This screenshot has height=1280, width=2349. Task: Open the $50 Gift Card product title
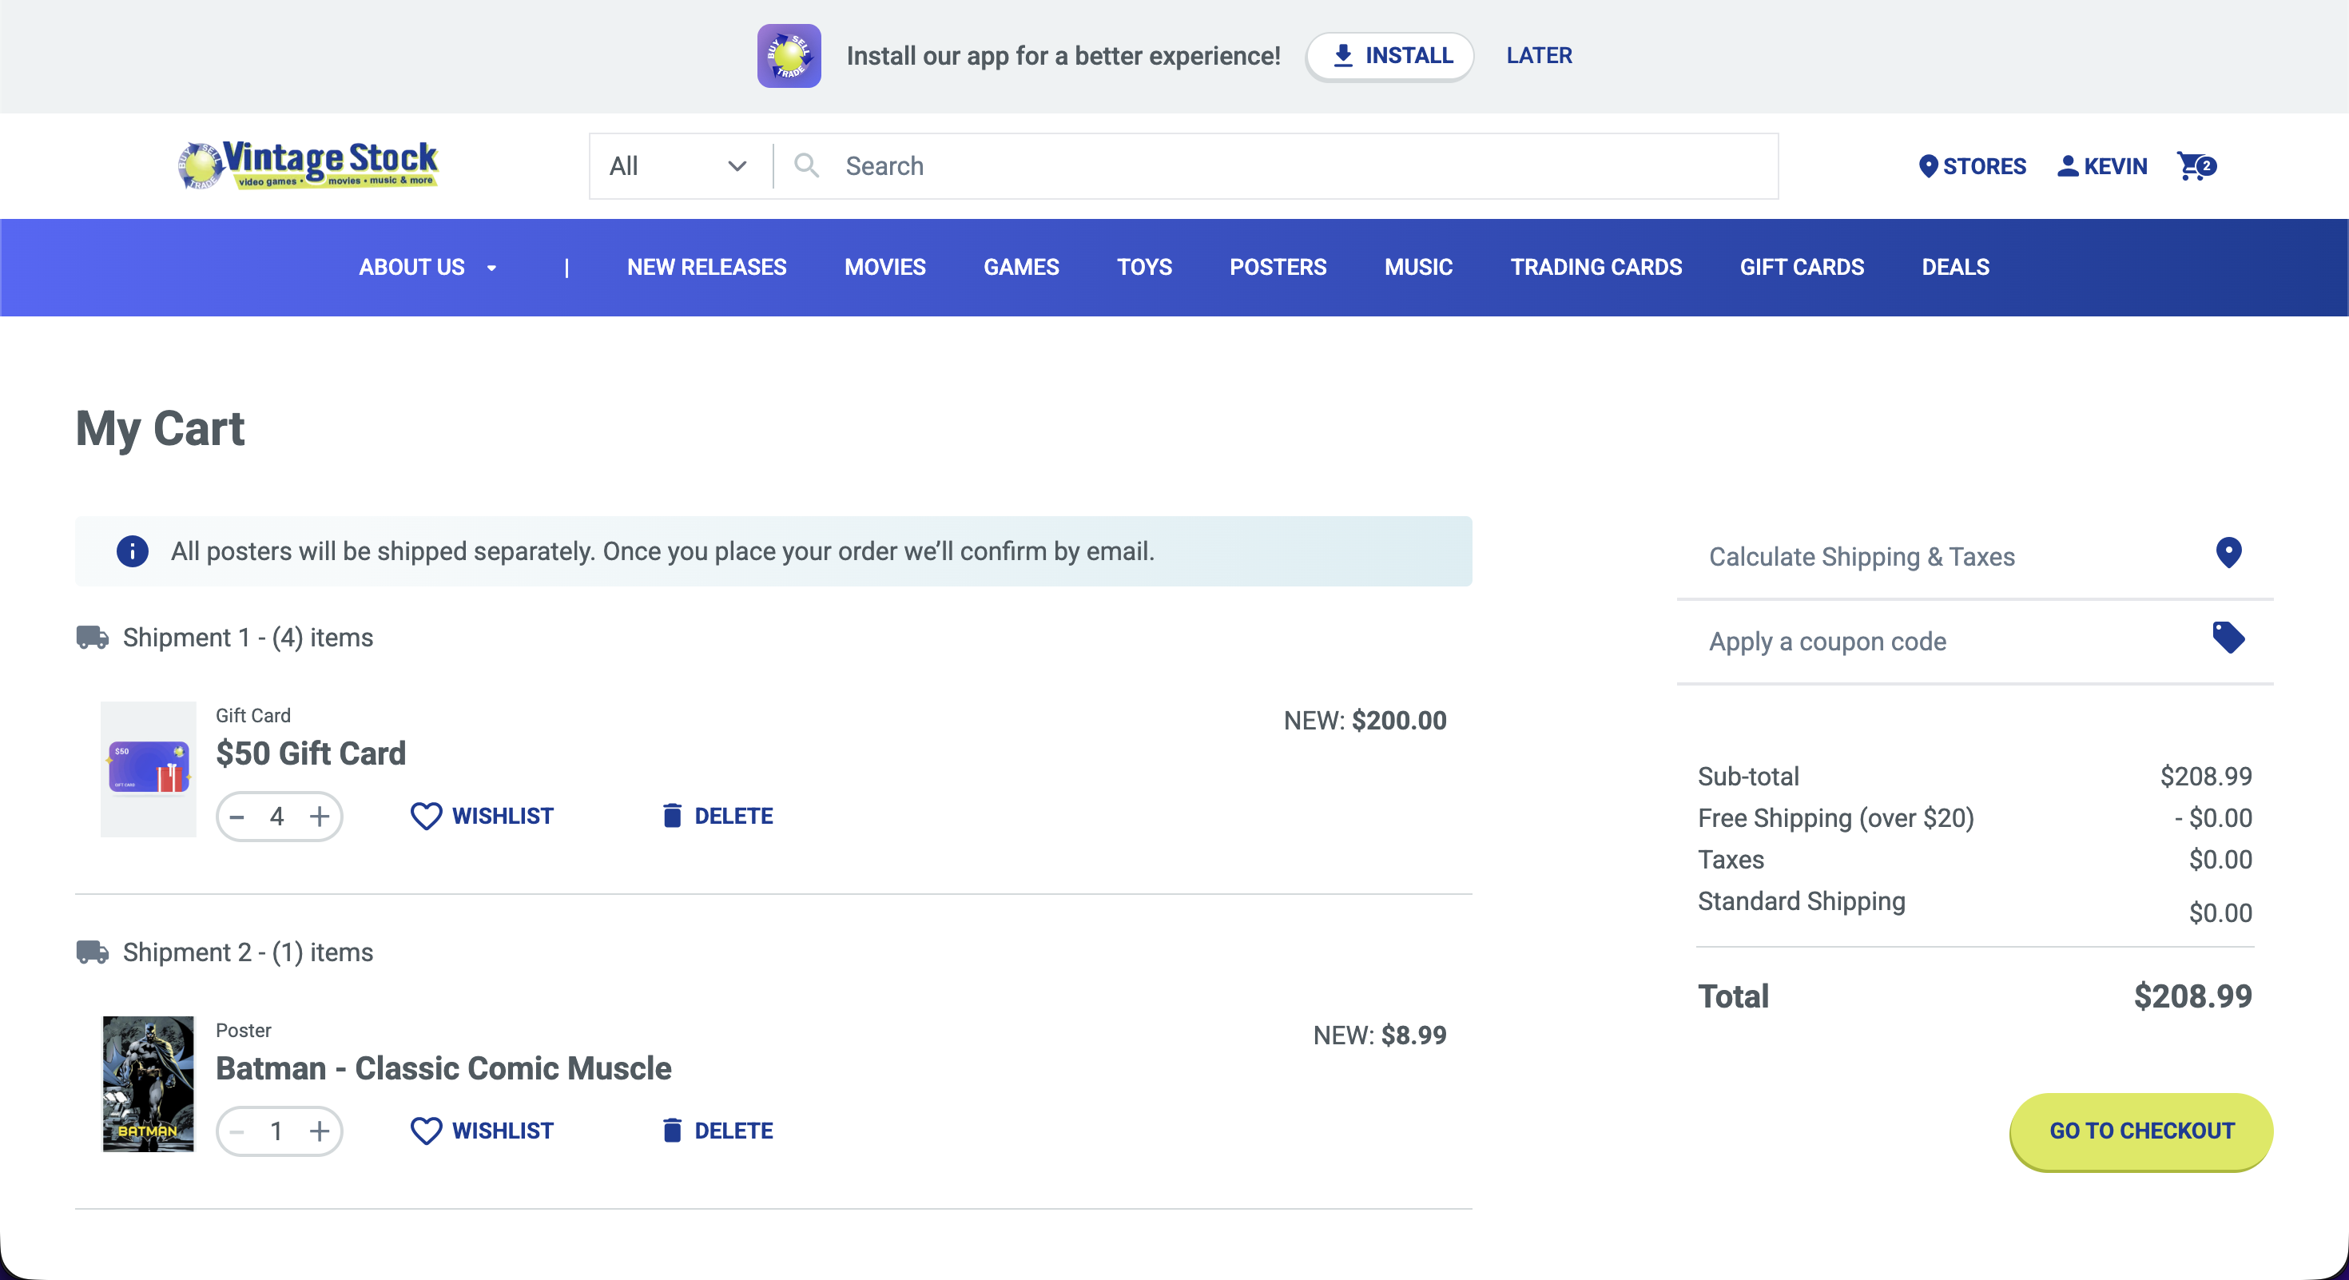[311, 753]
